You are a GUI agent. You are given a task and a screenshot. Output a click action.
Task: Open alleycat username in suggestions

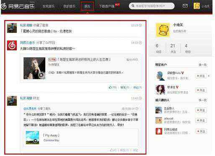[168, 119]
